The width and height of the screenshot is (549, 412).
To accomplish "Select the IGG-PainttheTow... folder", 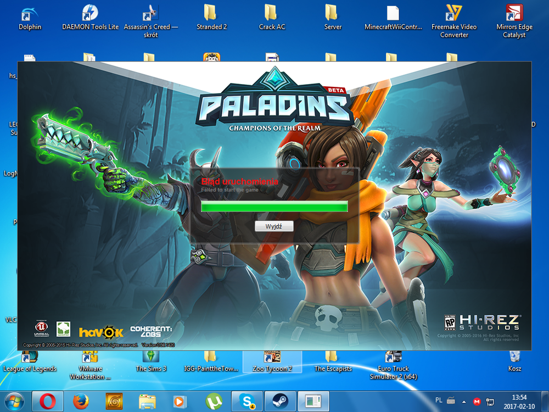I will coord(211,362).
